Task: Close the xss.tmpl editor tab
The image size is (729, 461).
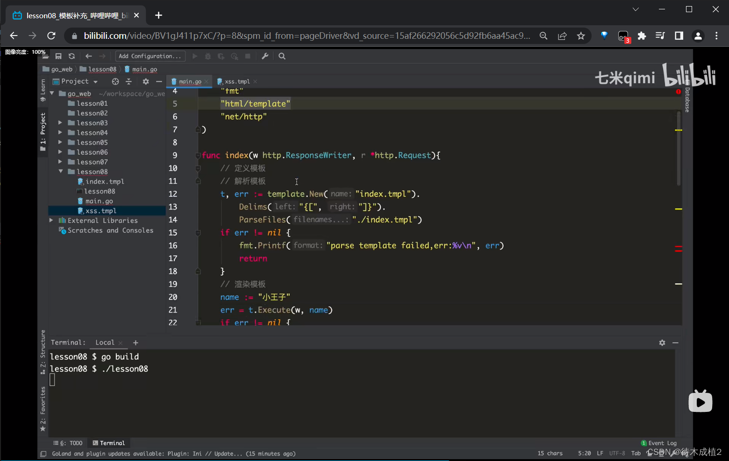Action: [x=255, y=81]
